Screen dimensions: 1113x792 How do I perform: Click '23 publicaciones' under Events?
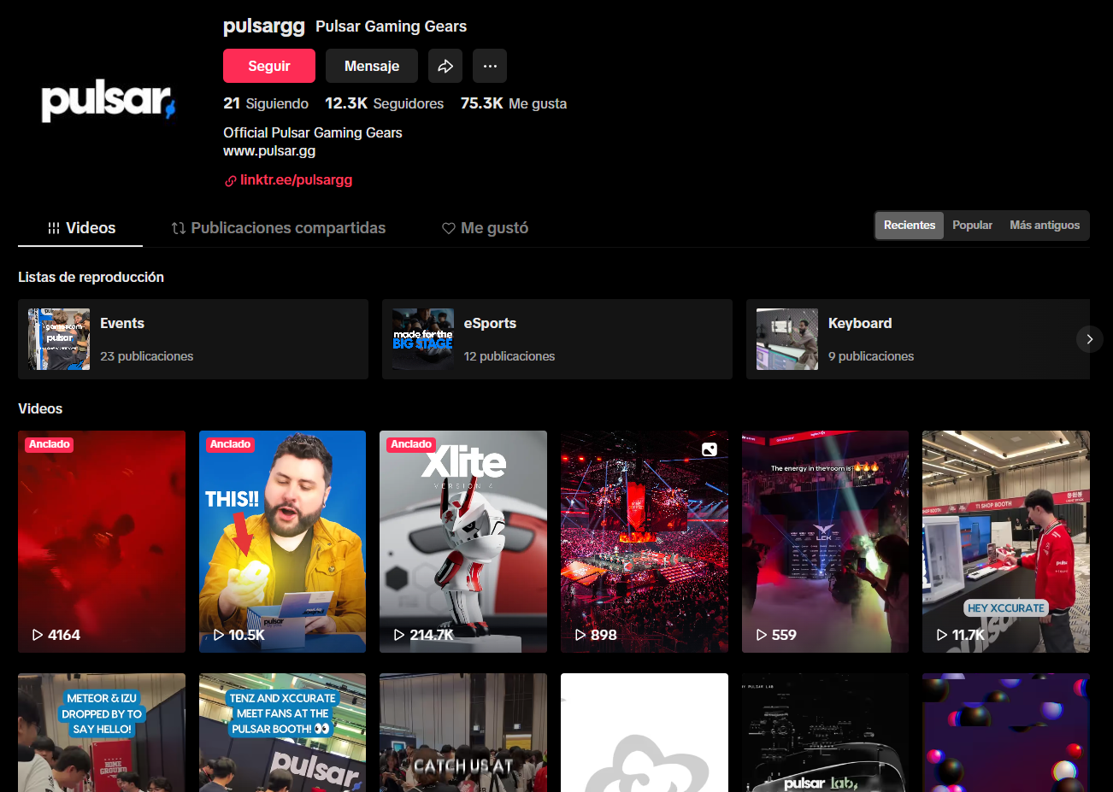147,356
